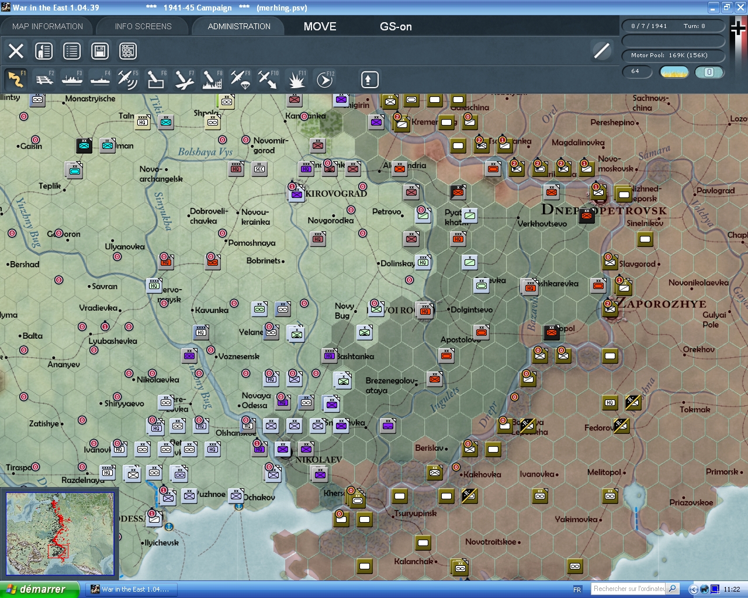Click the Rechercher sur l'ordinateur search box
The image size is (748, 598).
click(629, 589)
